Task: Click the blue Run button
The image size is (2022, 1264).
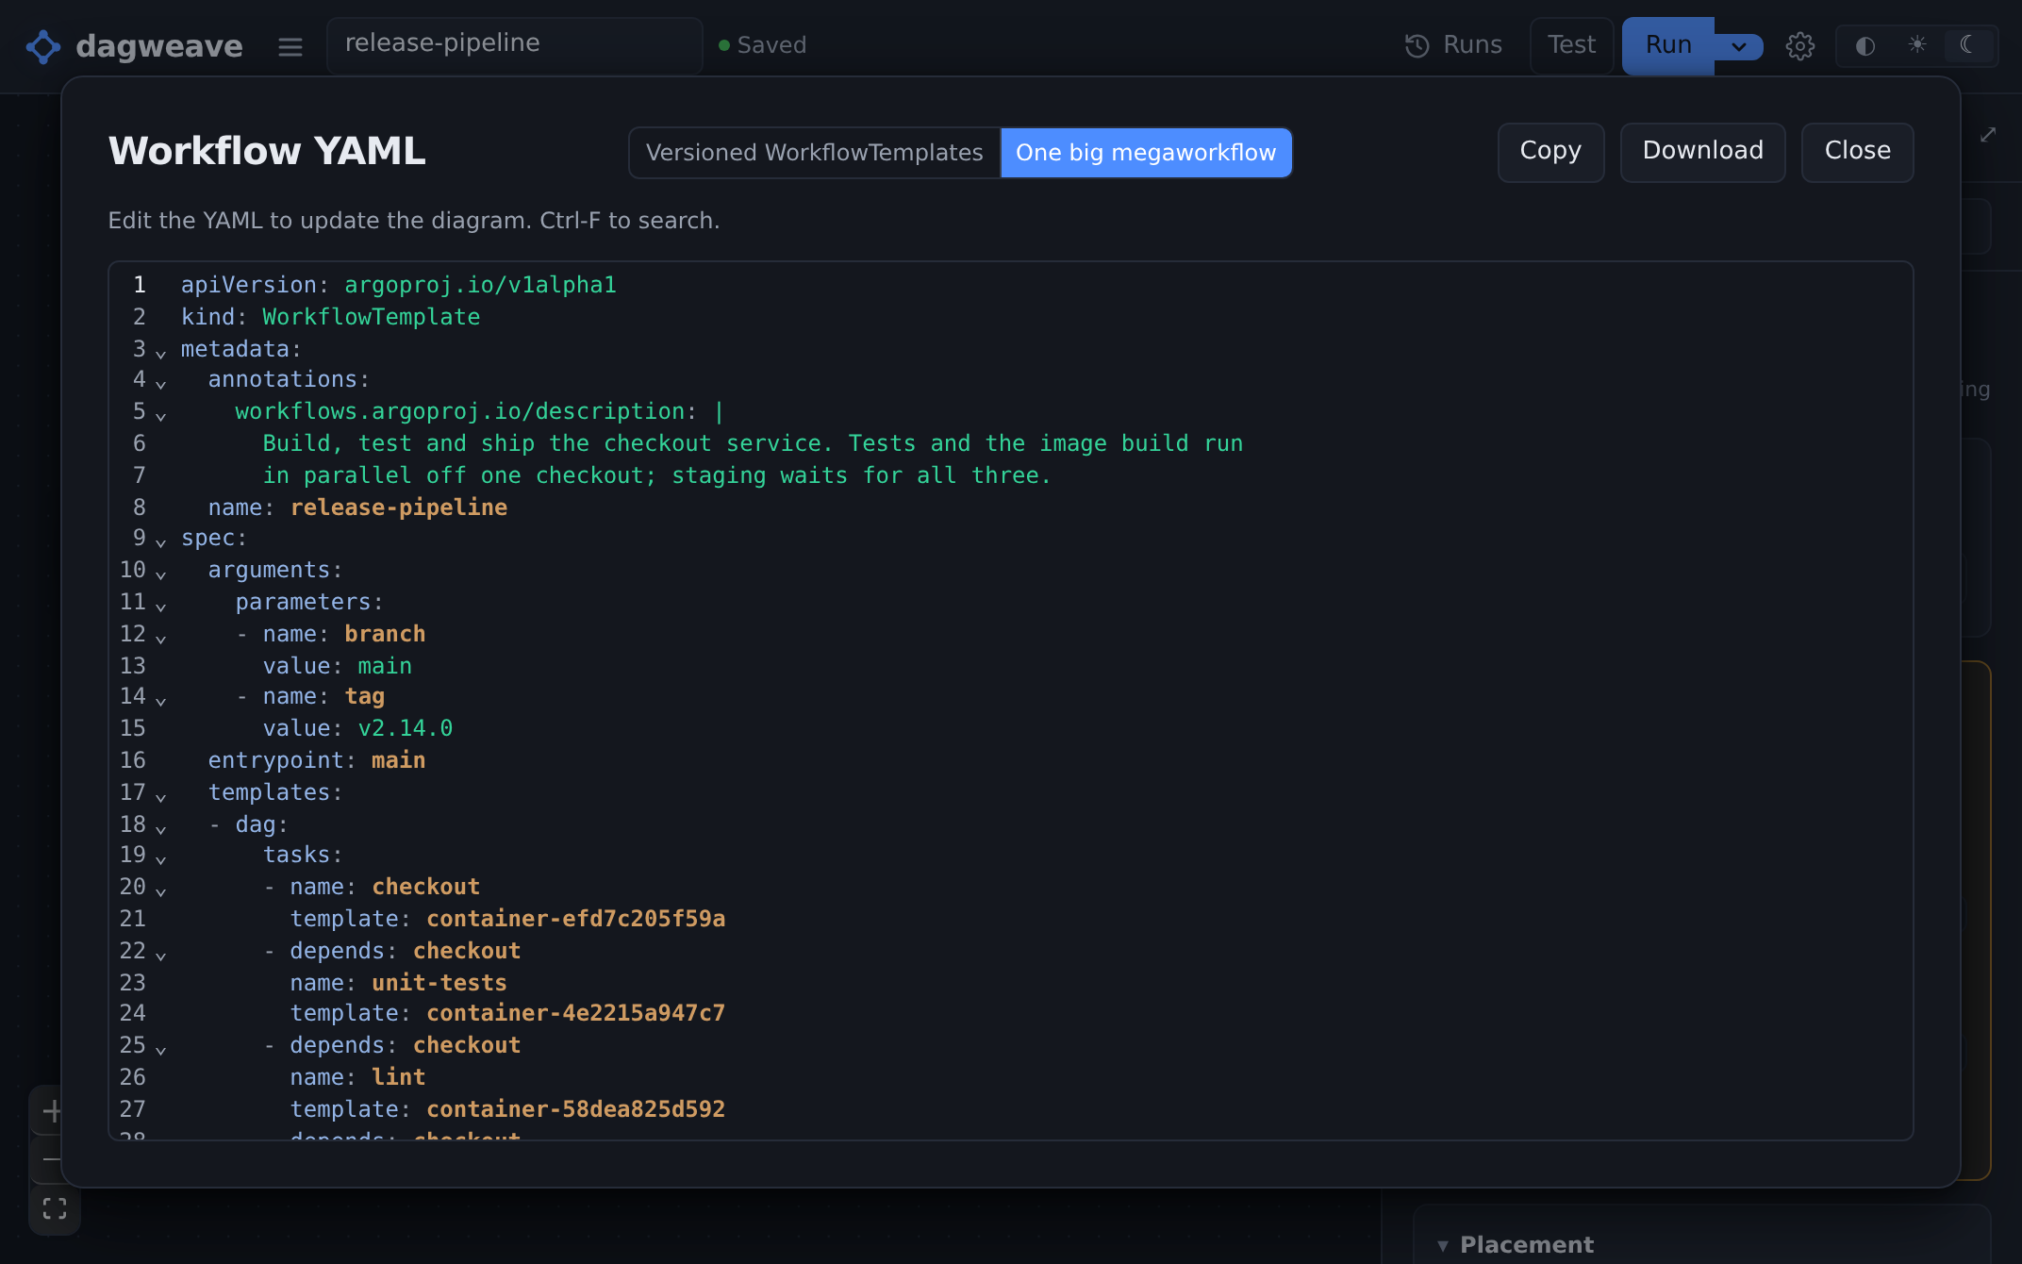Action: click(x=1668, y=45)
